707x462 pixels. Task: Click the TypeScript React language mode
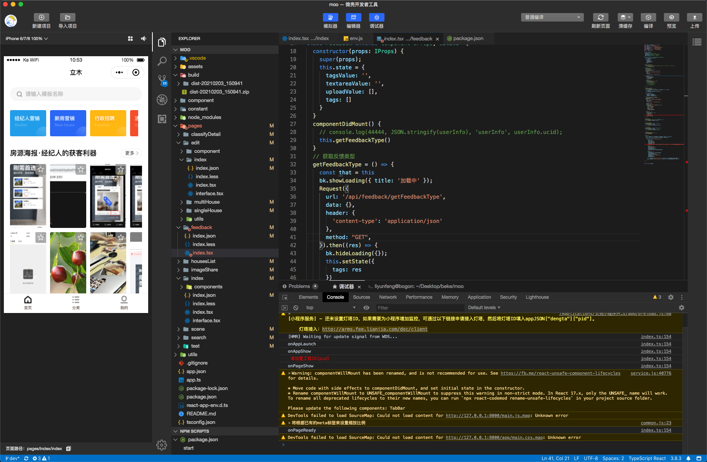pyautogui.click(x=647, y=459)
